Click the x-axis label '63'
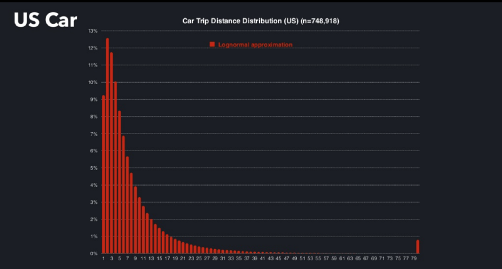The image size is (502, 269). 350,258
